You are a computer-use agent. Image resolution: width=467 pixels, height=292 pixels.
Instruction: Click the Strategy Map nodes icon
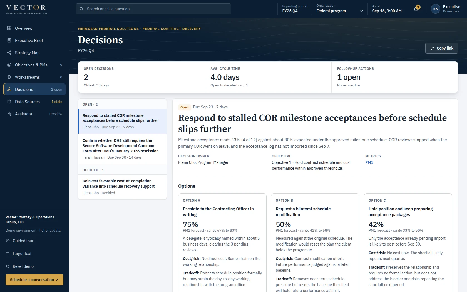9,53
